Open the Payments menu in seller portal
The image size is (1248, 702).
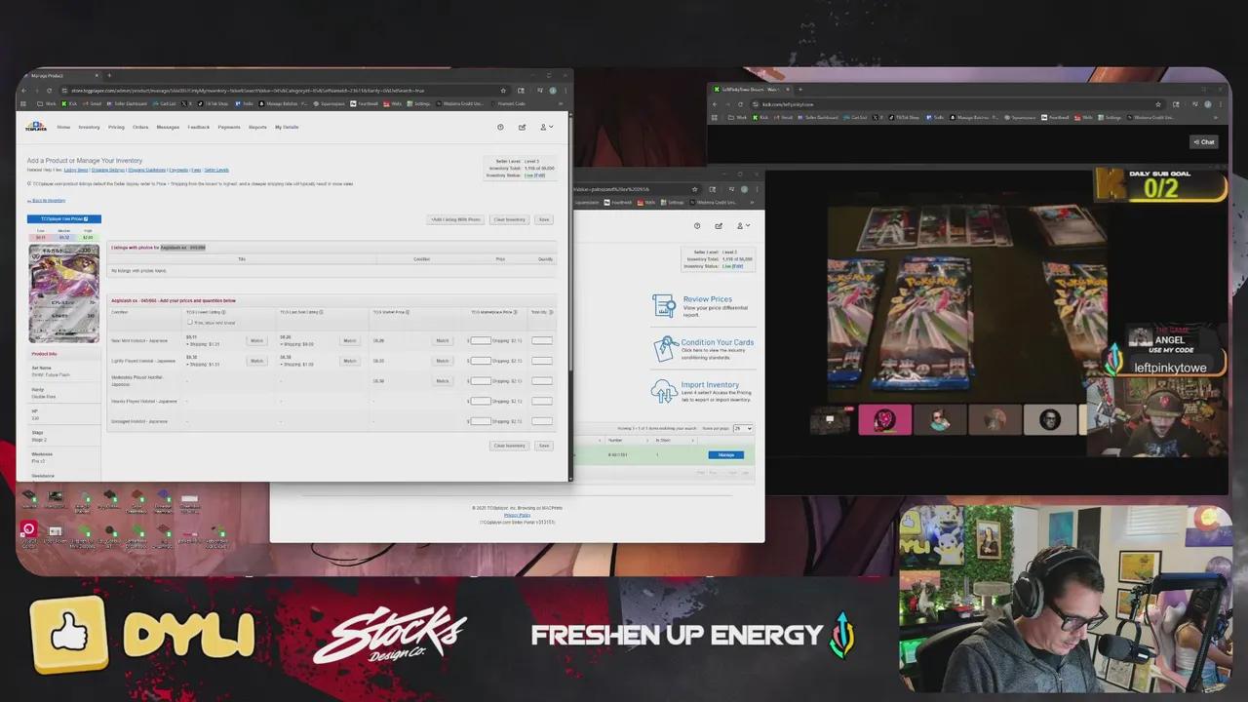click(x=229, y=127)
